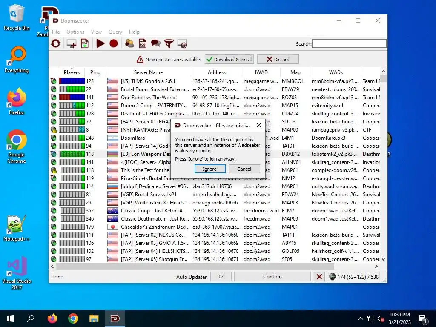The image size is (436, 327).
Task: Click Doomseeker logo in dialog title bar
Action: (178, 126)
